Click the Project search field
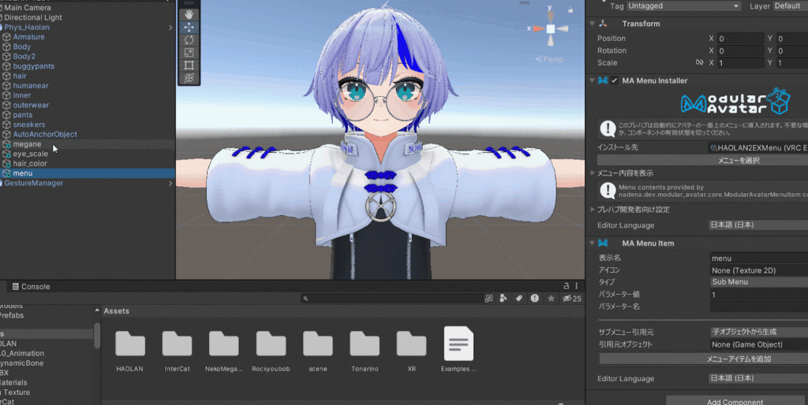The image size is (808, 405). [391, 299]
